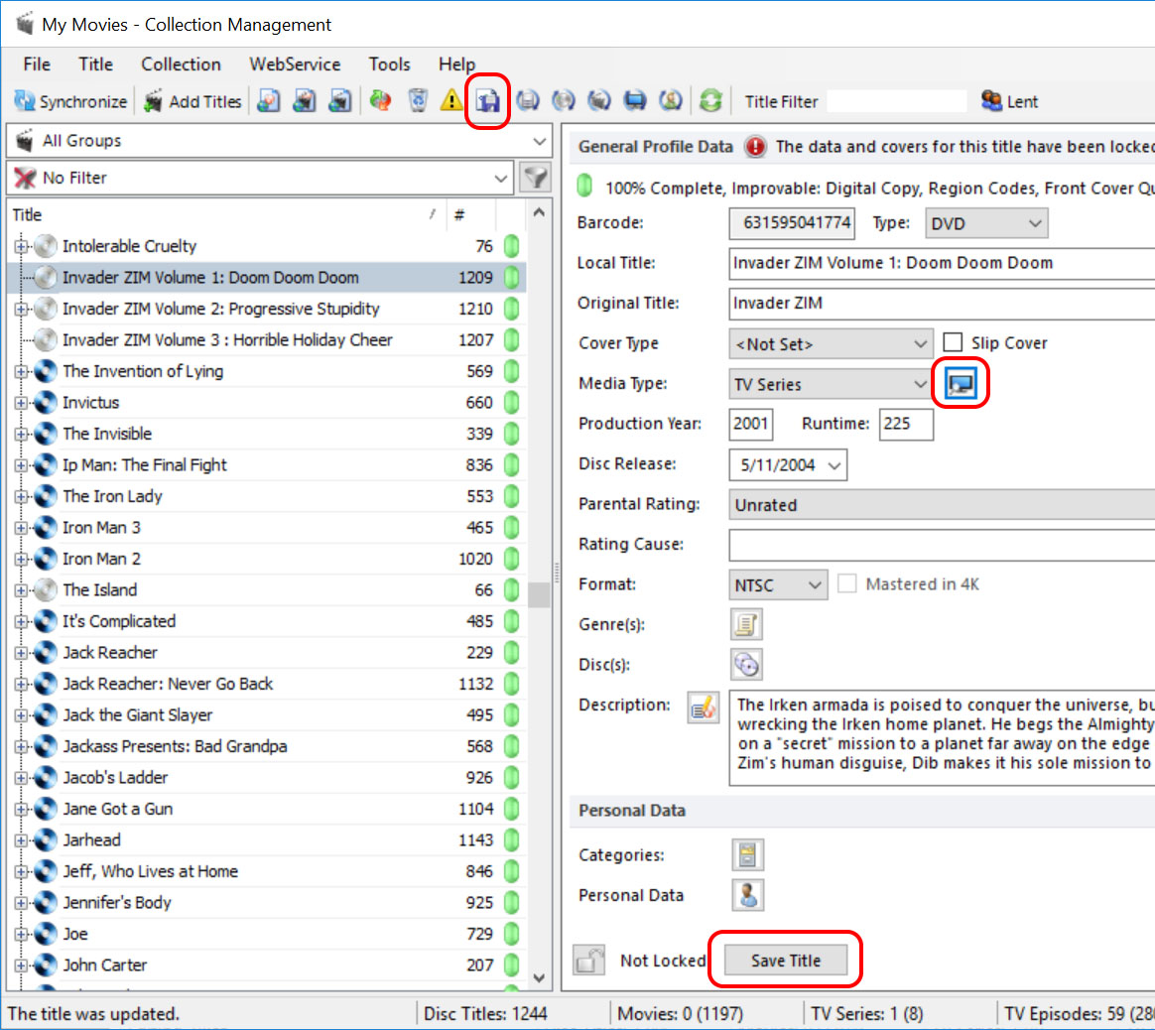Sort list by # column header
Screen dimensions: 1155x1030
point(470,215)
